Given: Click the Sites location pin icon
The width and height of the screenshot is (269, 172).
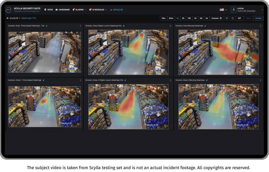Looking at the screenshot, I should [x=45, y=10].
